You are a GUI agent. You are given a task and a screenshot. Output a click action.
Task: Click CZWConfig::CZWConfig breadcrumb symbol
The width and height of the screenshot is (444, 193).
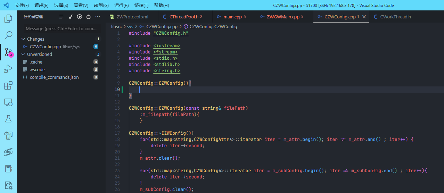point(213,26)
